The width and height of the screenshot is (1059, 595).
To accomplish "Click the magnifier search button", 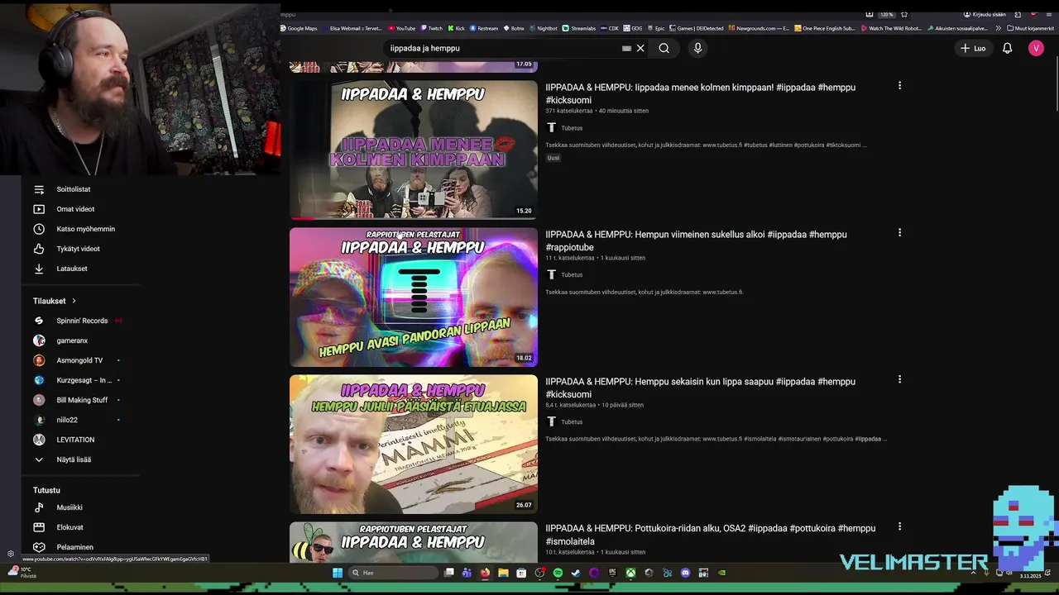I will coord(664,48).
